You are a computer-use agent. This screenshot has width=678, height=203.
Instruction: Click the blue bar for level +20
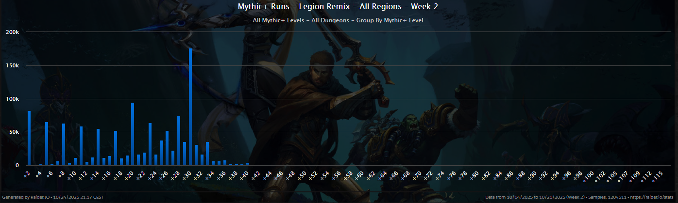pos(133,134)
